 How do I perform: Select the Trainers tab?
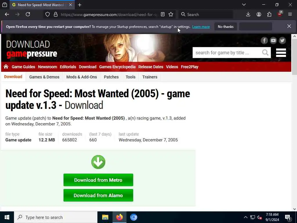[150, 77]
